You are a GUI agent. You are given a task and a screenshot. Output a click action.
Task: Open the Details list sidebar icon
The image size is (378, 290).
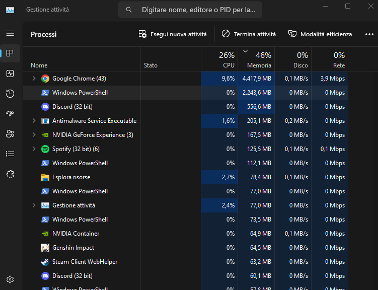(x=10, y=154)
